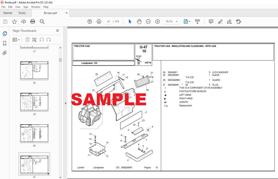Screen dimensions: 278x179
Task: Select page 39 thumbnail
Action: coord(34,102)
